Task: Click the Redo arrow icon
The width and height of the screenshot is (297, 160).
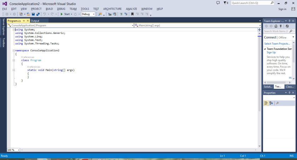Action: (52, 14)
